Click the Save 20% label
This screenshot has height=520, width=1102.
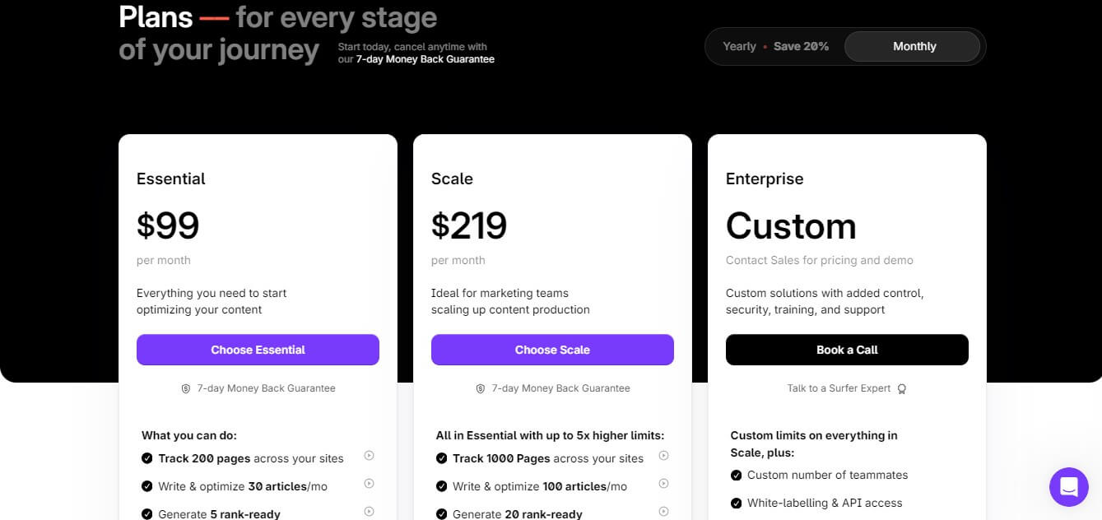(801, 46)
